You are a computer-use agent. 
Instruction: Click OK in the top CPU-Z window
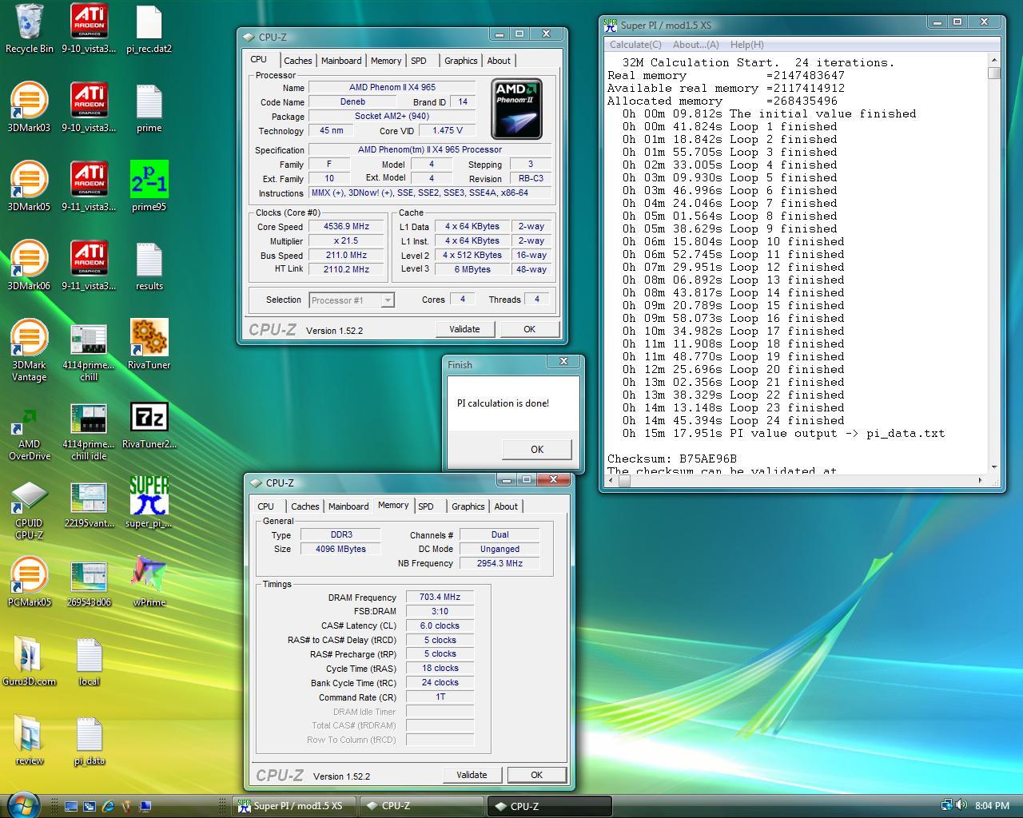click(529, 329)
